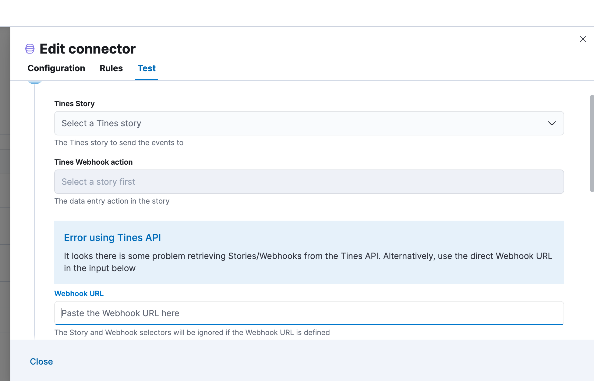Click the Close button in footer
Image resolution: width=594 pixels, height=381 pixels.
coord(41,362)
